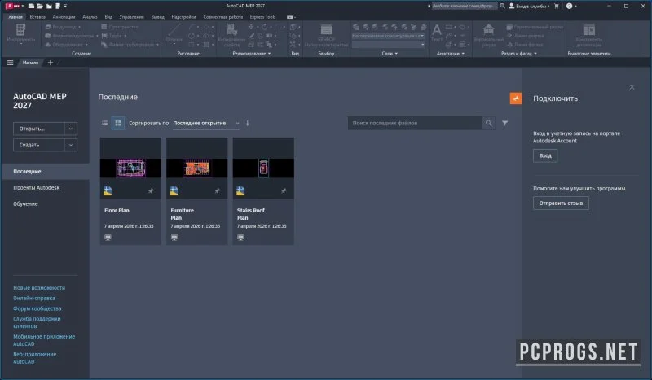Expand the Разрез и фасад panel dropdown
The image size is (652, 380).
pos(518,54)
